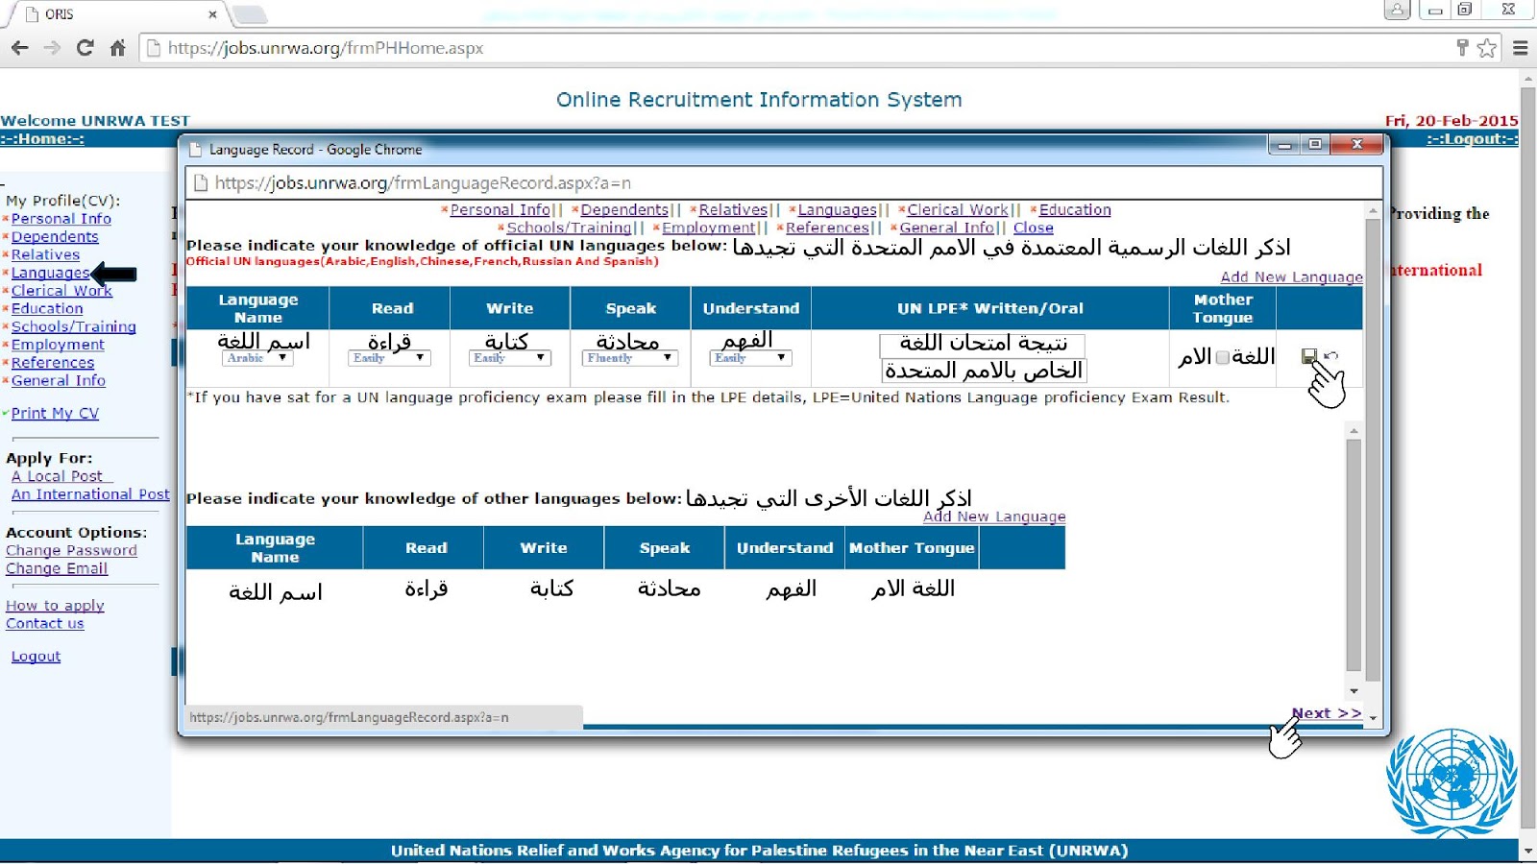1537x864 pixels.
Task: Reload the page with the refresh icon
Action: point(85,48)
